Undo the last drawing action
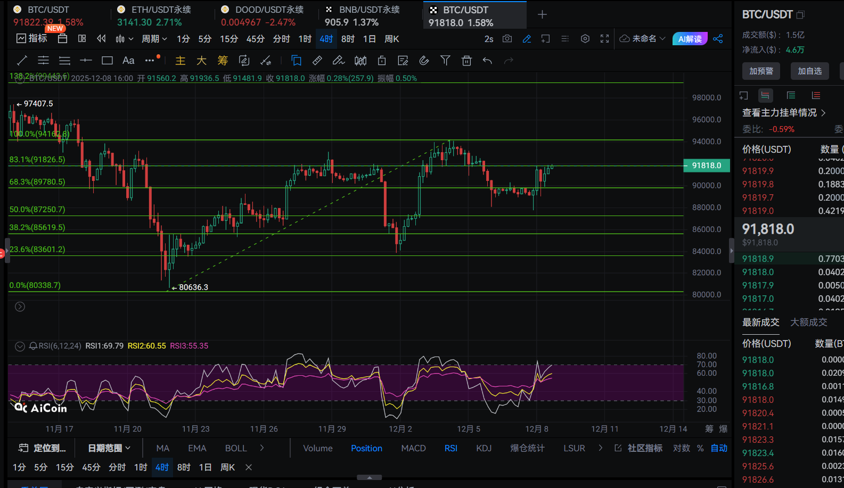This screenshot has width=844, height=488. click(487, 61)
